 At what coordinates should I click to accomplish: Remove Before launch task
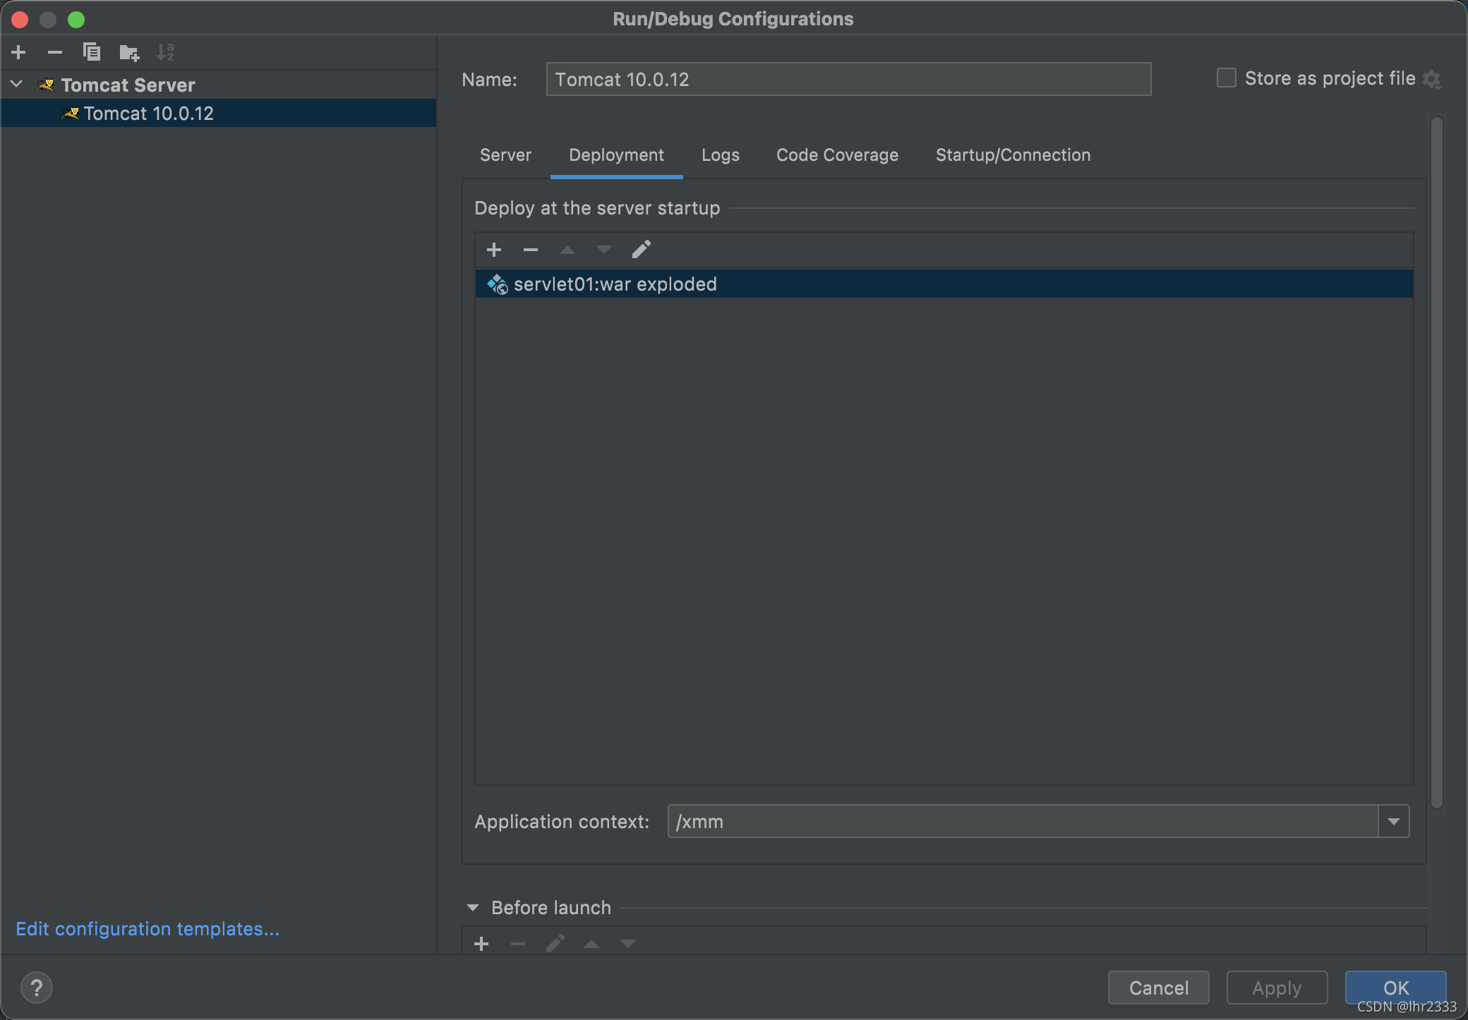[518, 944]
